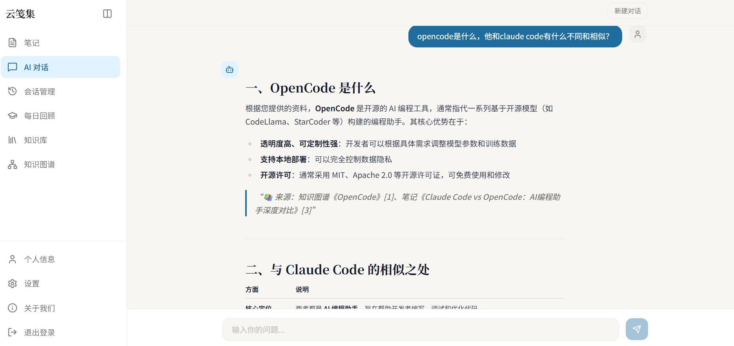Click the bullet text 透明度高、可定制性强
Screen dimensions: 734x346
(299, 144)
